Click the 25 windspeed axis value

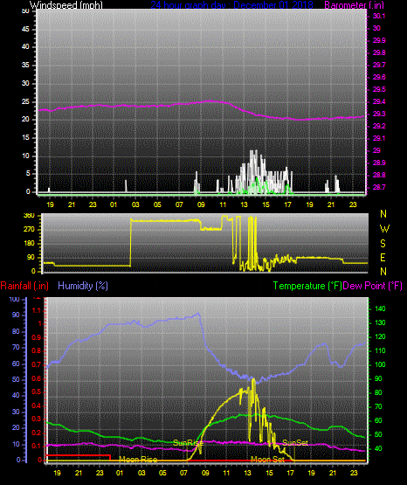[25, 101]
